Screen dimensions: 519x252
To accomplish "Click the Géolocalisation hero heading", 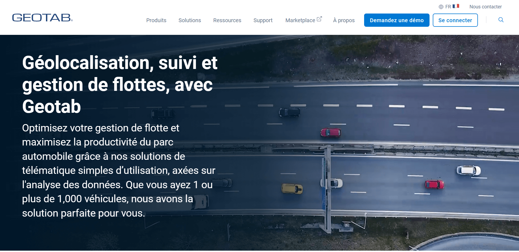I will [x=120, y=84].
